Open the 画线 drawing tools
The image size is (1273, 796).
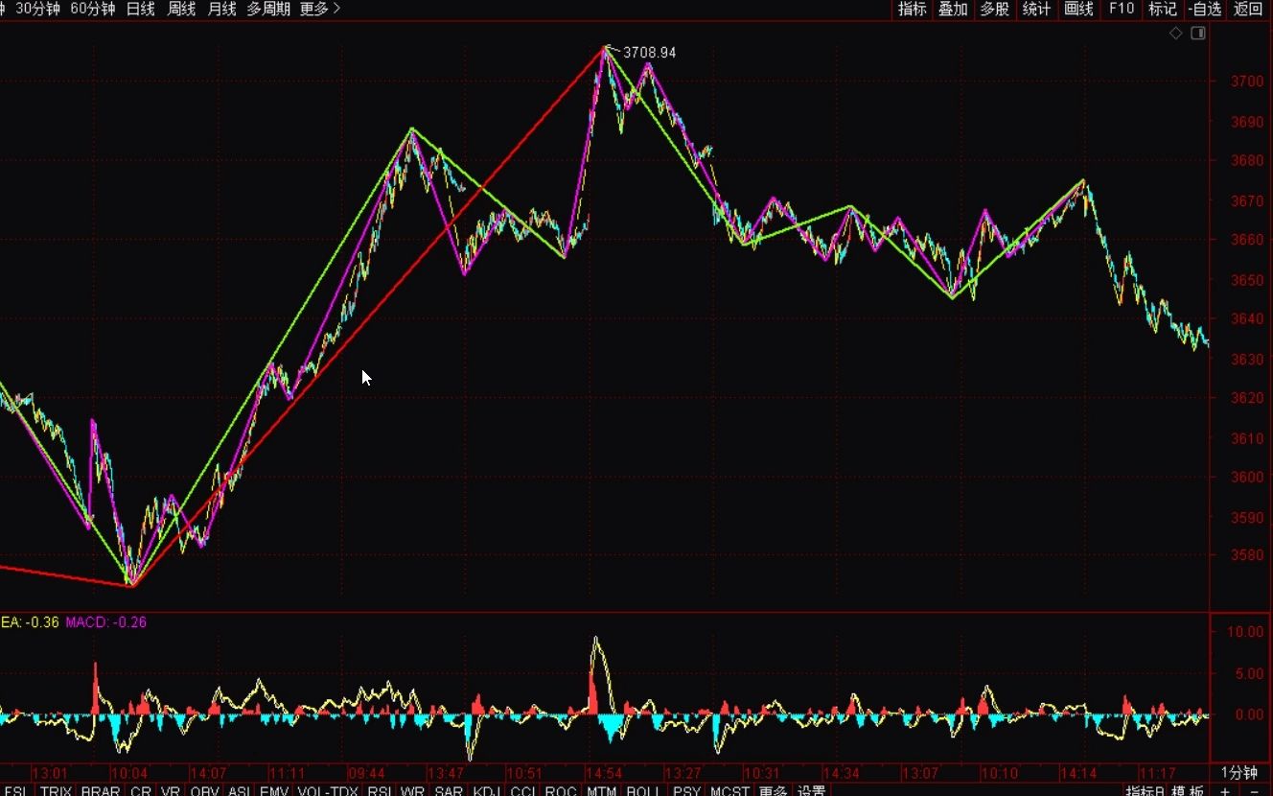pos(1079,9)
